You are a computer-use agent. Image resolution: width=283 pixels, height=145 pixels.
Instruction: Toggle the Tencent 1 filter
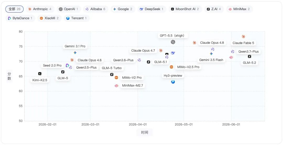click(77, 18)
